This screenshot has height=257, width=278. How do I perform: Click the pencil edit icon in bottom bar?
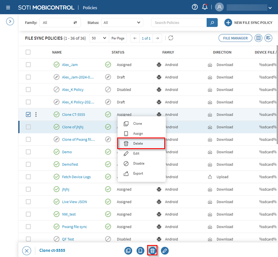coord(165,251)
